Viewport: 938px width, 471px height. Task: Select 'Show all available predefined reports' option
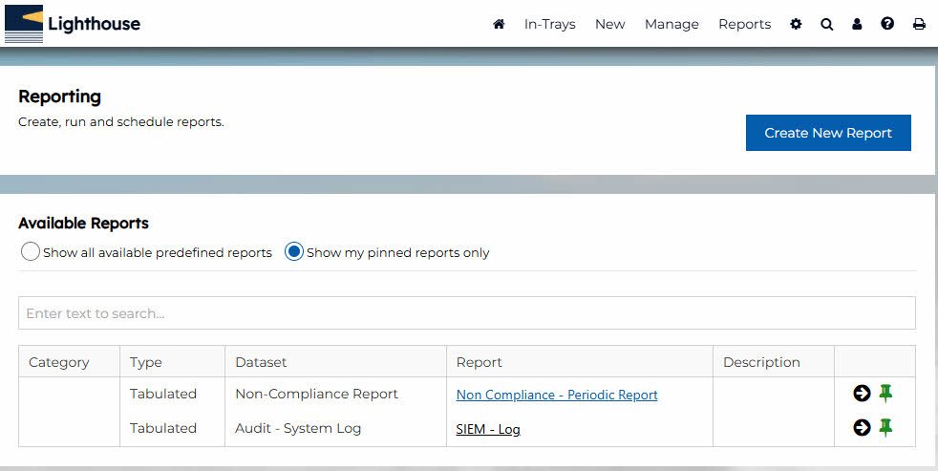(31, 252)
